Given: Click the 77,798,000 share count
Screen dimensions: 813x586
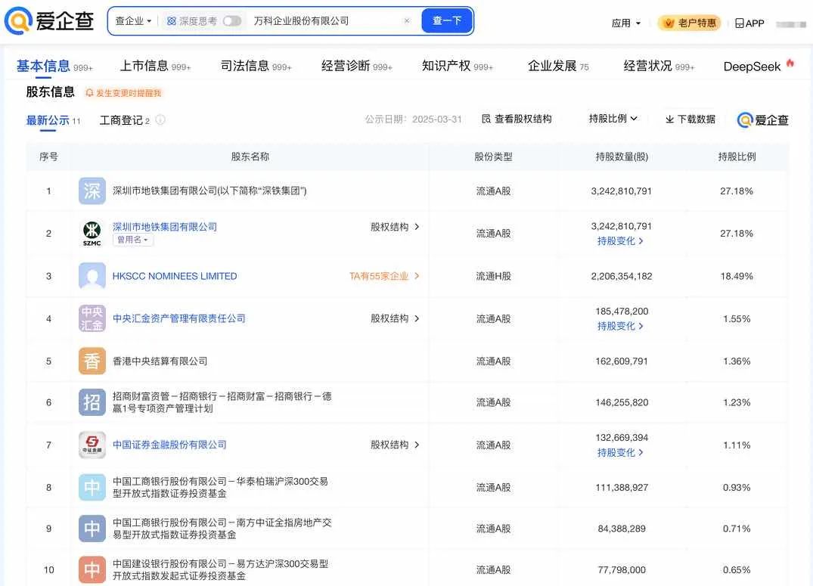Looking at the screenshot, I should (x=621, y=570).
